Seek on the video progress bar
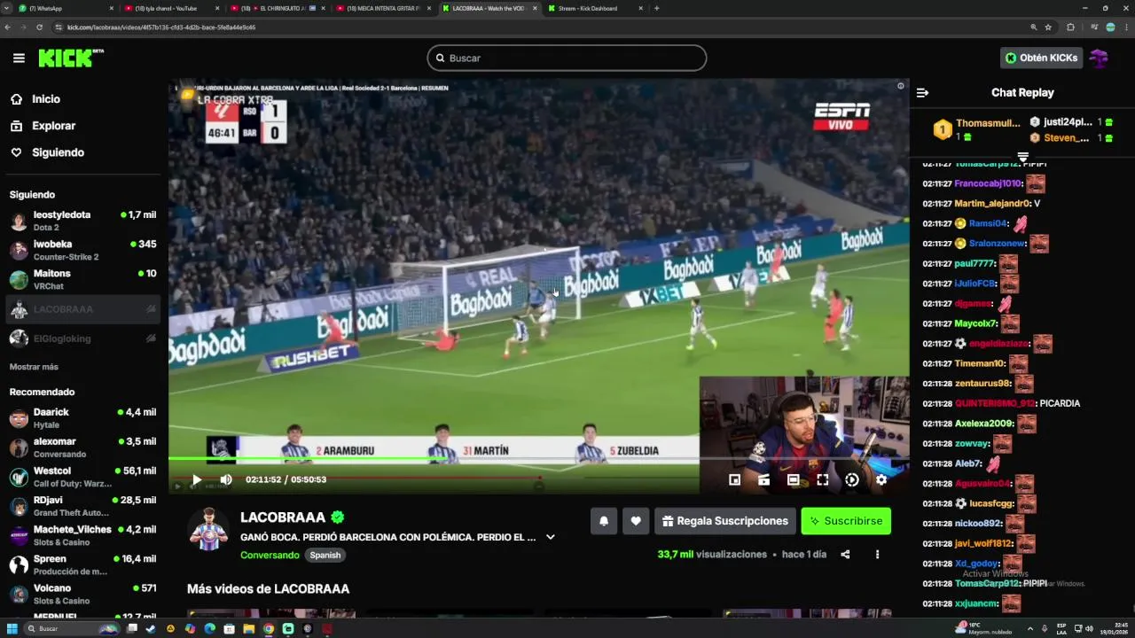The width and height of the screenshot is (1135, 638). point(538,459)
